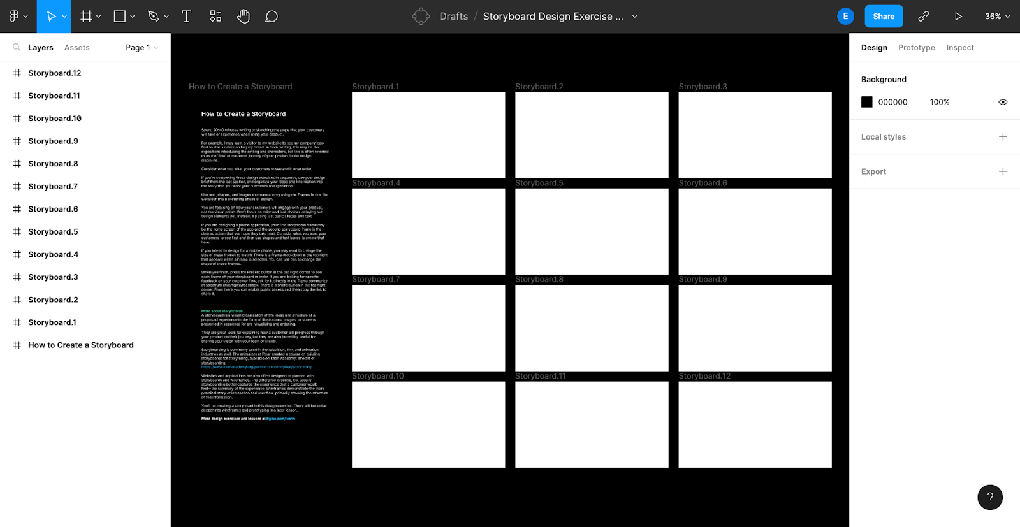This screenshot has height=527, width=1020.
Task: Select the Storyboard.7 layer in list
Action: click(x=53, y=187)
